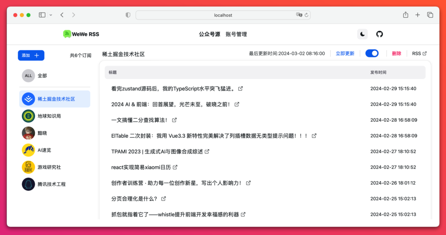Open external link for zustand源码 article
The image size is (446, 235).
point(240,89)
